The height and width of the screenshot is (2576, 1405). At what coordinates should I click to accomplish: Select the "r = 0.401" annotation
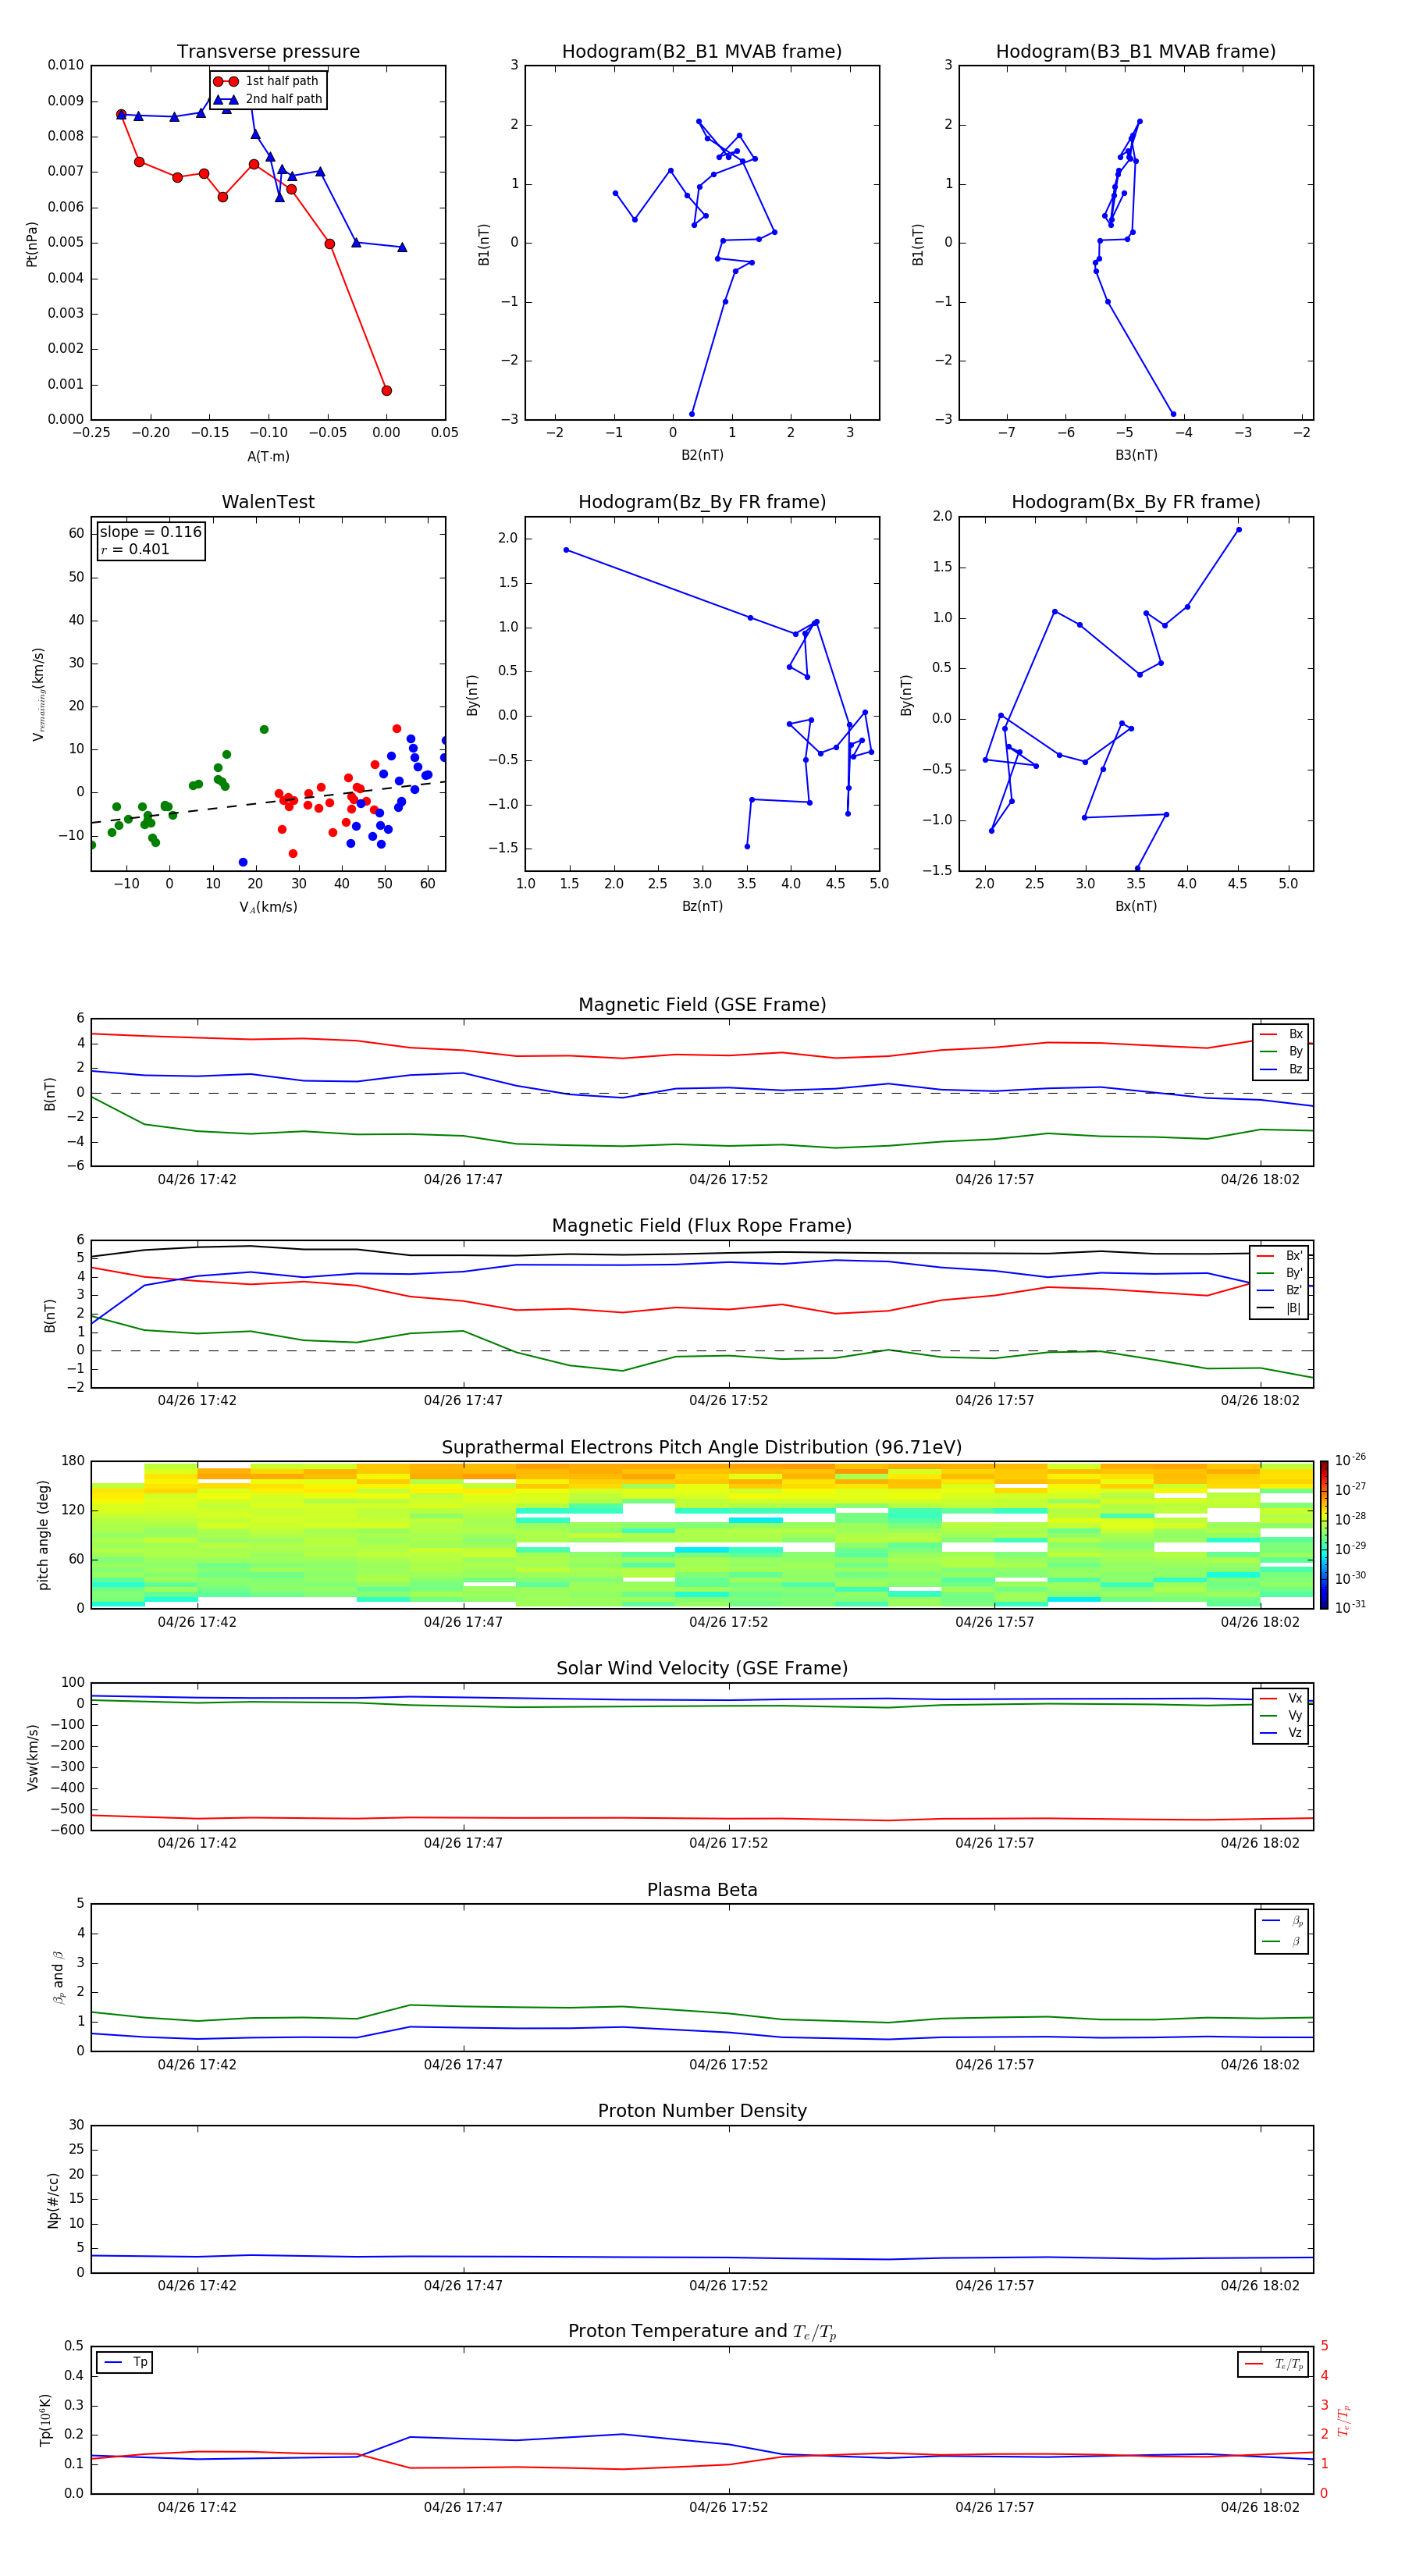pos(135,549)
